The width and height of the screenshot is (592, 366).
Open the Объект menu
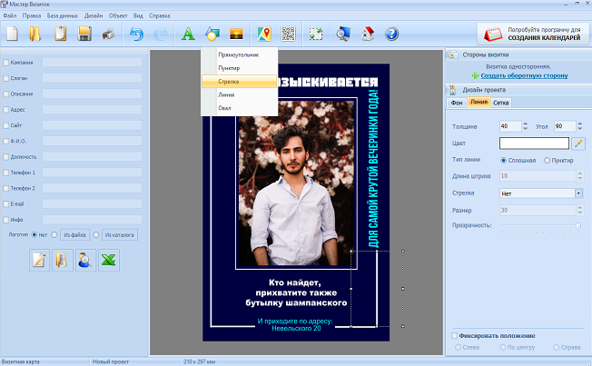pyautogui.click(x=118, y=15)
